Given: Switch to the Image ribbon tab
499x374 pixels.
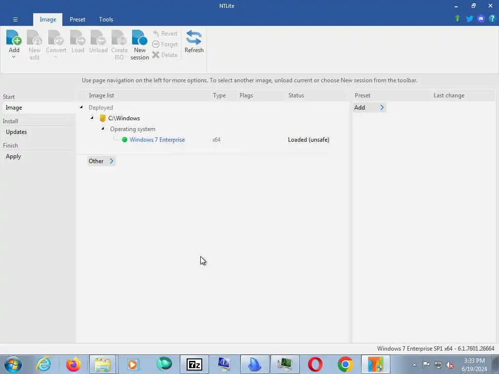Looking at the screenshot, I should click(48, 19).
